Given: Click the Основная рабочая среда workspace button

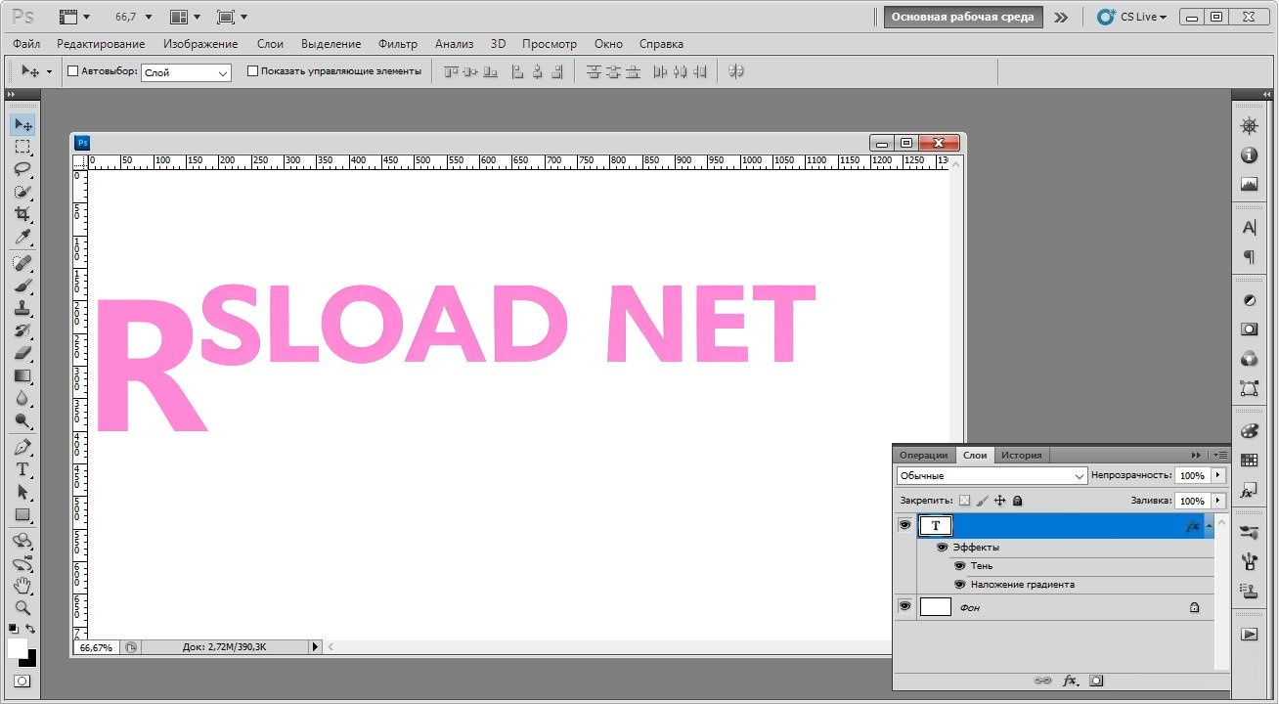Looking at the screenshot, I should pyautogui.click(x=963, y=18).
